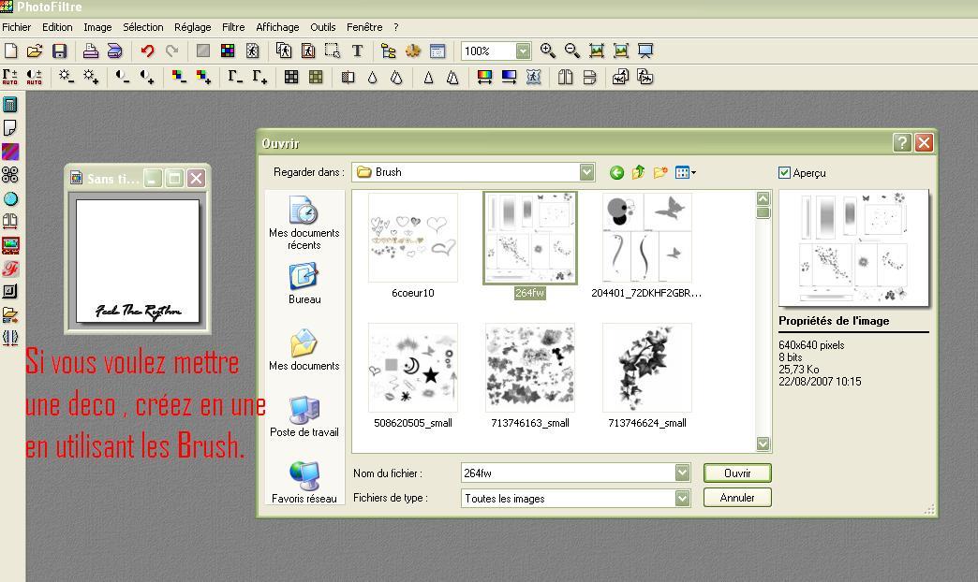Click the file list scrollbar up arrow

click(x=763, y=198)
